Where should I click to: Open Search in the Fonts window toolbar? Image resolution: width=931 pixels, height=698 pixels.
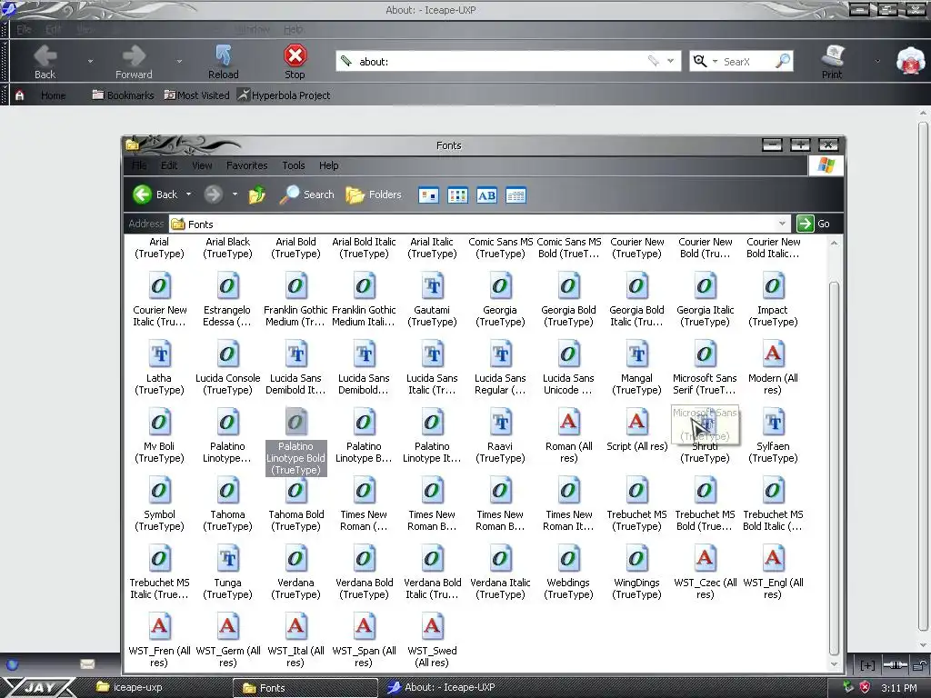307,194
